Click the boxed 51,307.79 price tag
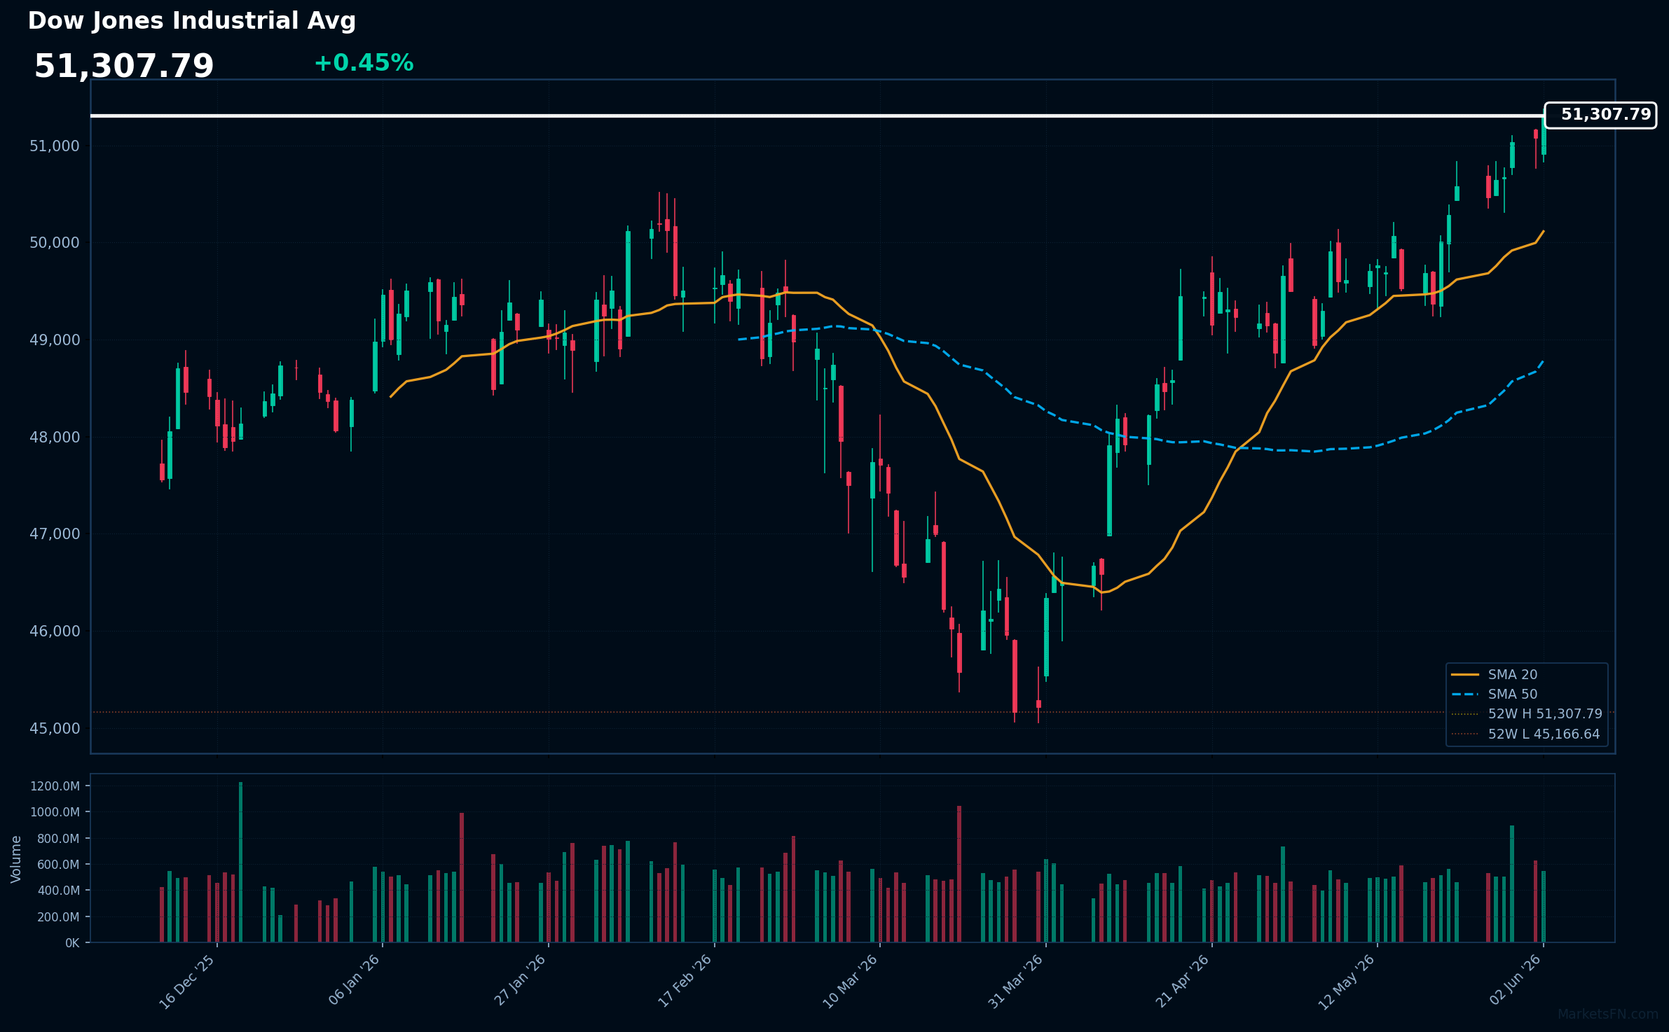Image resolution: width=1669 pixels, height=1032 pixels. pyautogui.click(x=1601, y=115)
